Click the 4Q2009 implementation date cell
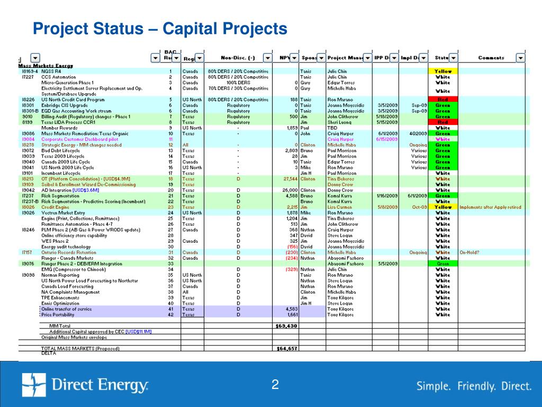The width and height of the screenshot is (542, 407). [x=418, y=134]
